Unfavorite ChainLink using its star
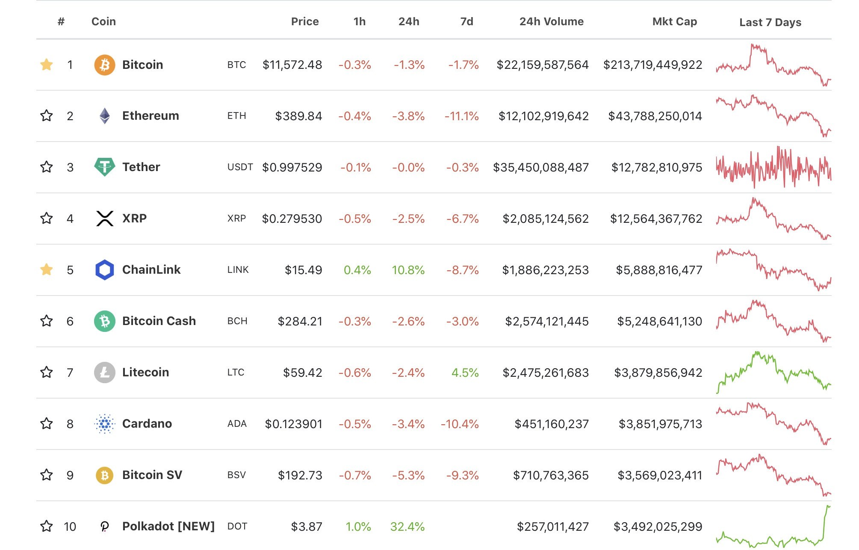This screenshot has height=550, width=859. click(46, 269)
